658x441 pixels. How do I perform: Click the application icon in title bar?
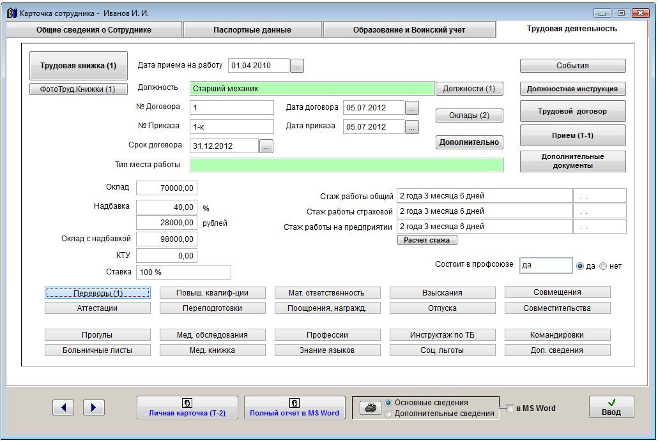coord(11,13)
